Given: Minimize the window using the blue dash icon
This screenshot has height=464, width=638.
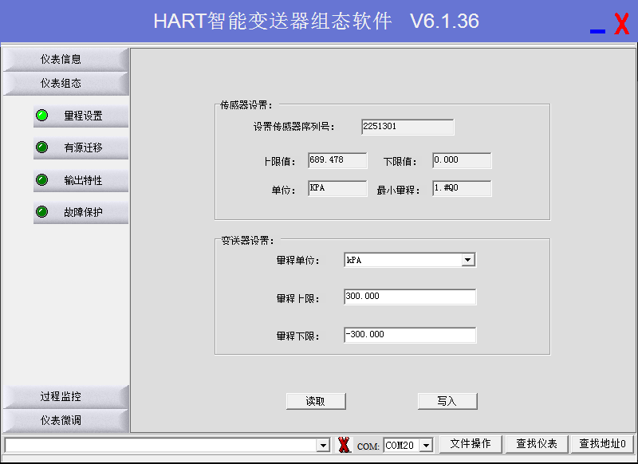Looking at the screenshot, I should (x=597, y=30).
